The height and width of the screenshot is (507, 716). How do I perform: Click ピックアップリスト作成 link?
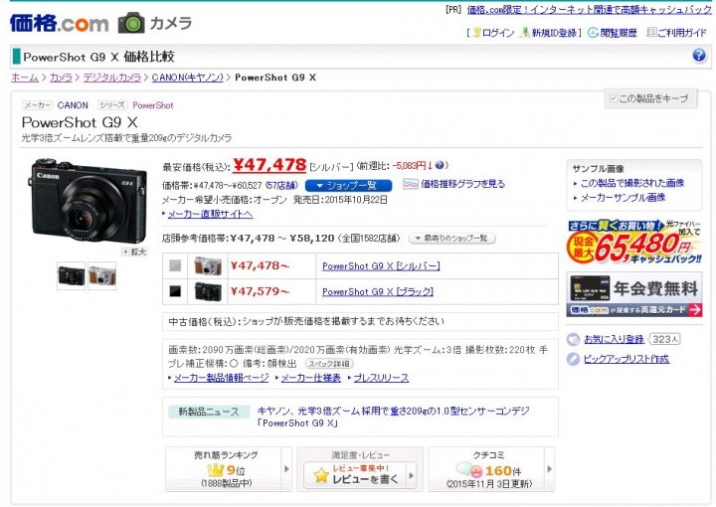(x=626, y=359)
